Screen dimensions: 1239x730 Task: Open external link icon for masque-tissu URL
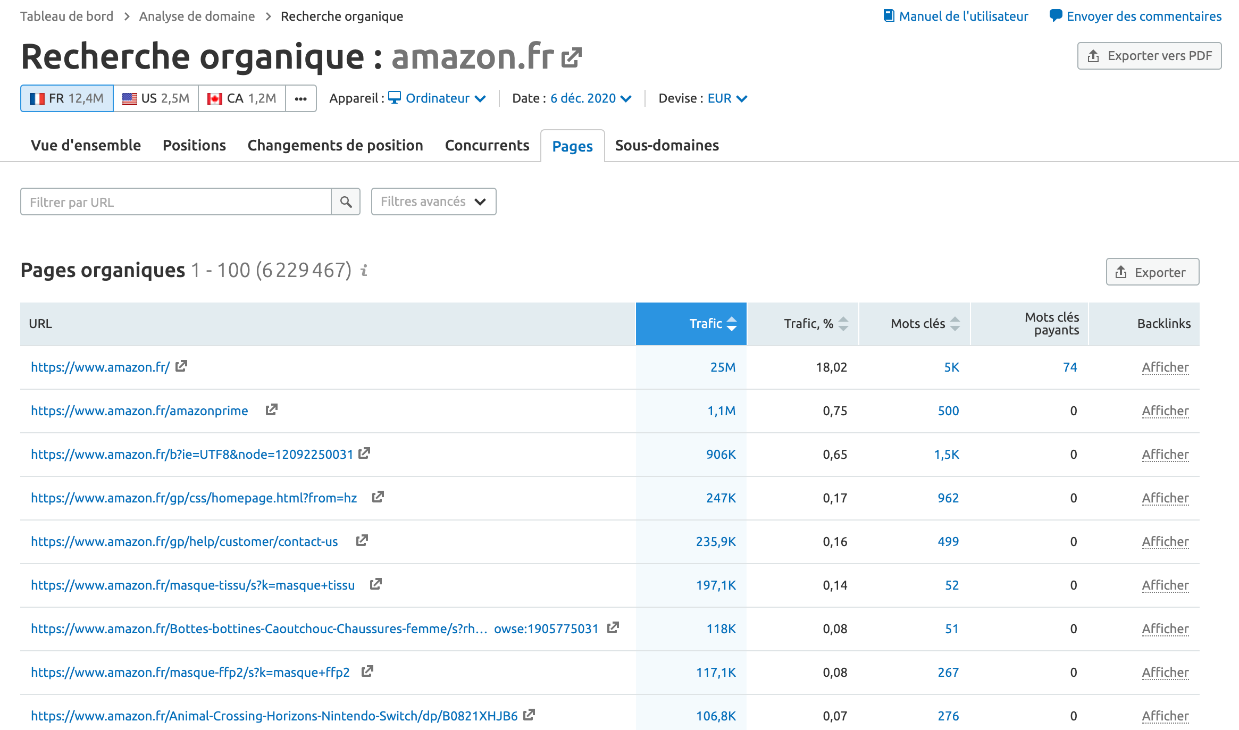click(x=376, y=584)
